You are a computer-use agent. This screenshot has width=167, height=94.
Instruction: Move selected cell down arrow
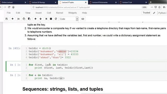(x=41, y=19)
